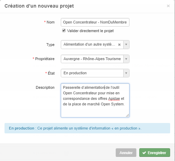Clear the Type selection with the x icon
The width and height of the screenshot is (175, 161).
pyautogui.click(x=119, y=45)
